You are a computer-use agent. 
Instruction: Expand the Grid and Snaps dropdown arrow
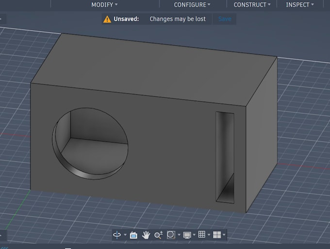209,235
